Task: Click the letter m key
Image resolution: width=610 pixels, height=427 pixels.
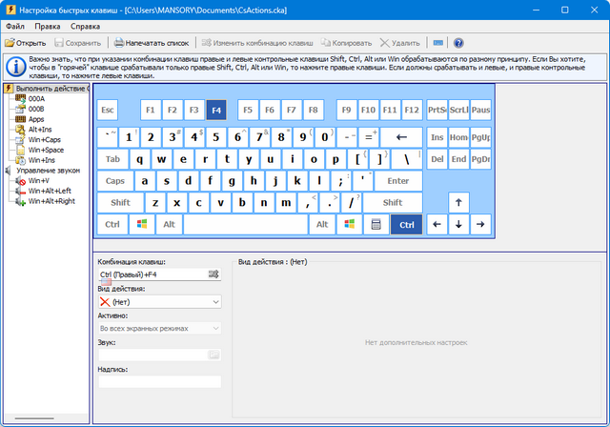Action: [286, 203]
